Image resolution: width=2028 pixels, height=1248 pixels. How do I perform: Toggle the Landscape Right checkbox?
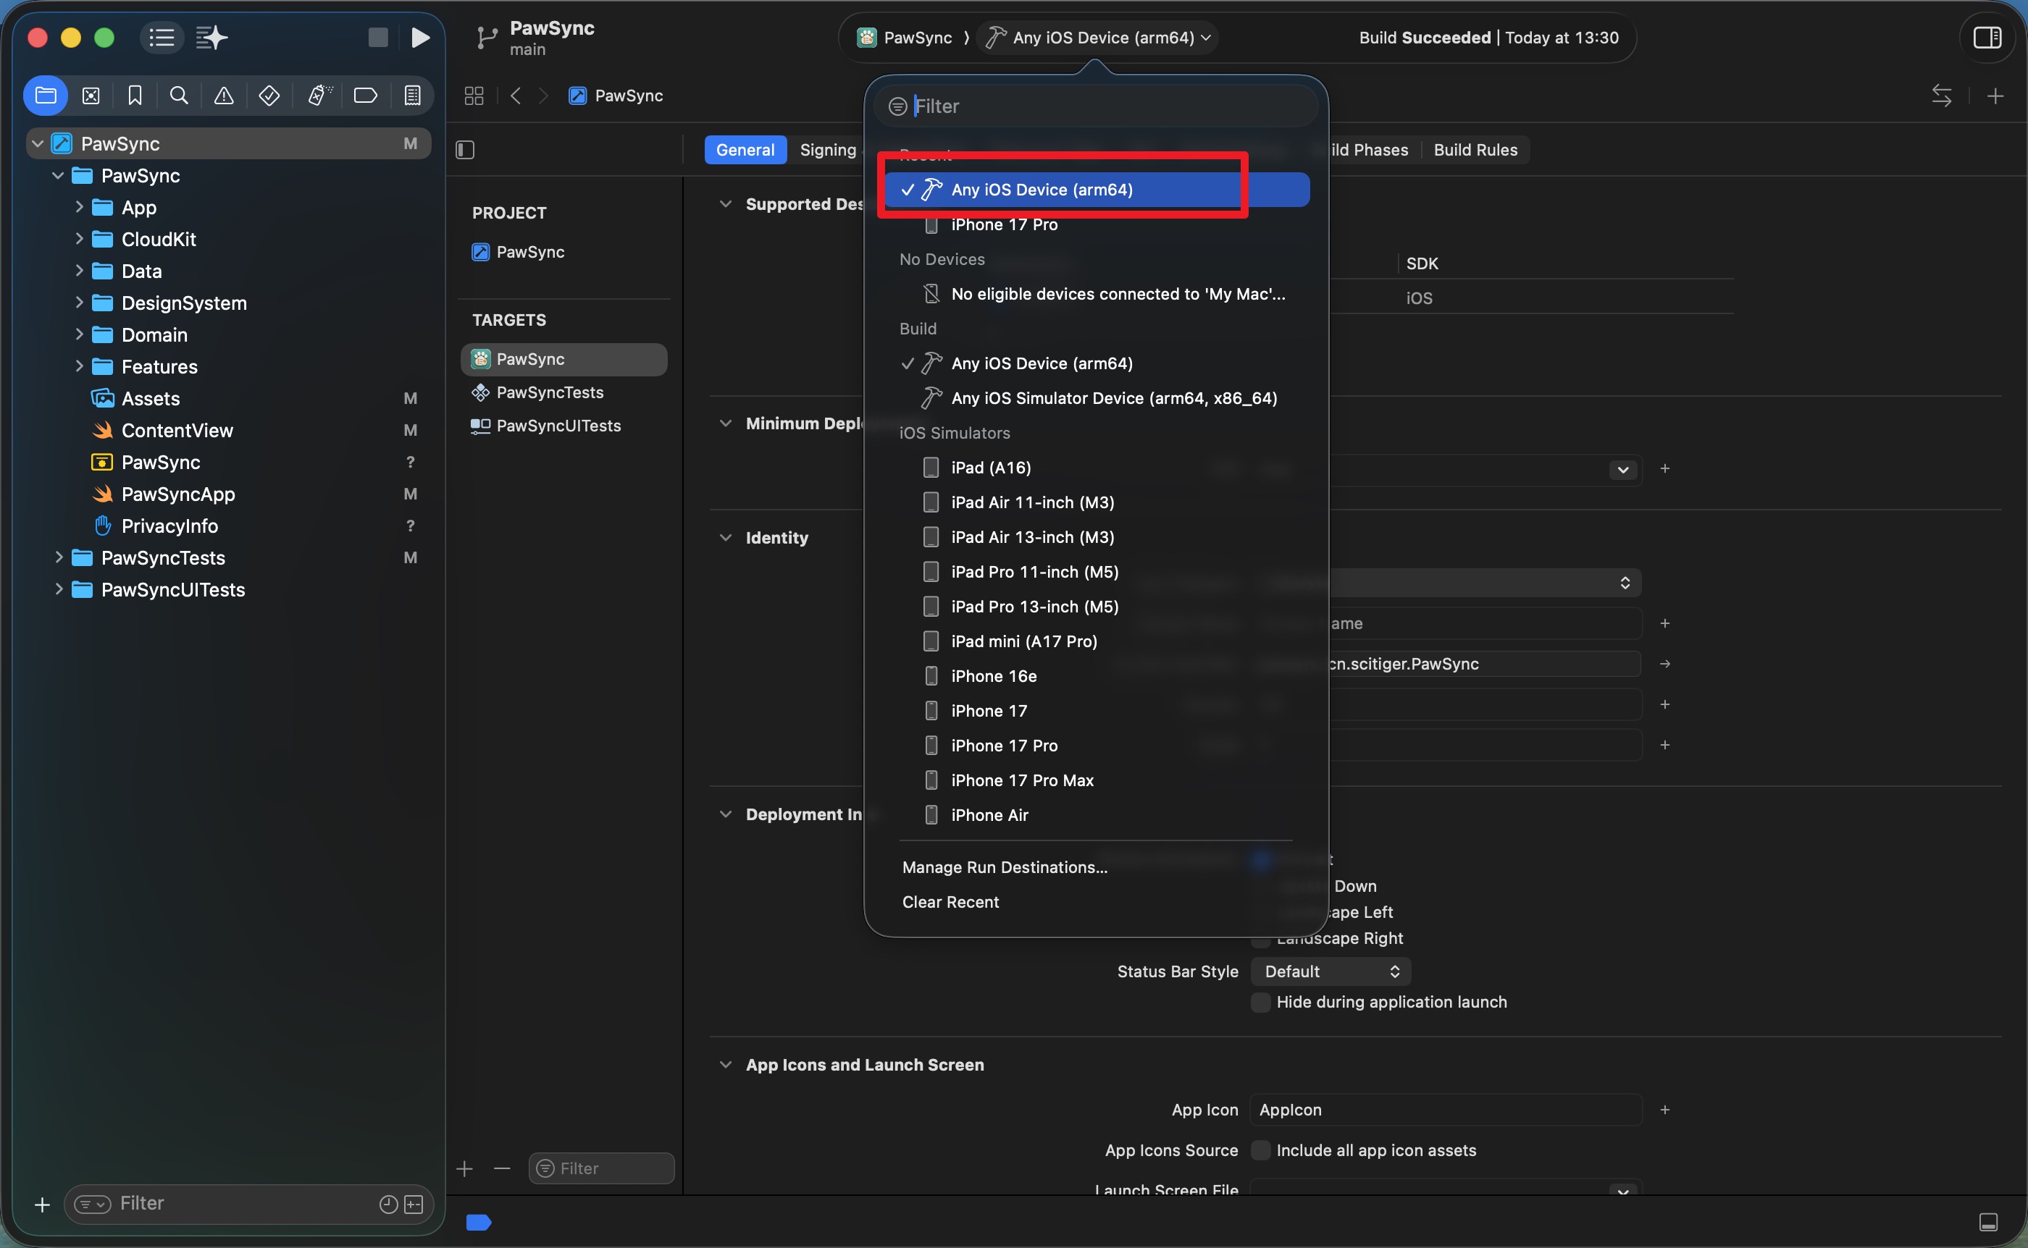[x=1261, y=940]
